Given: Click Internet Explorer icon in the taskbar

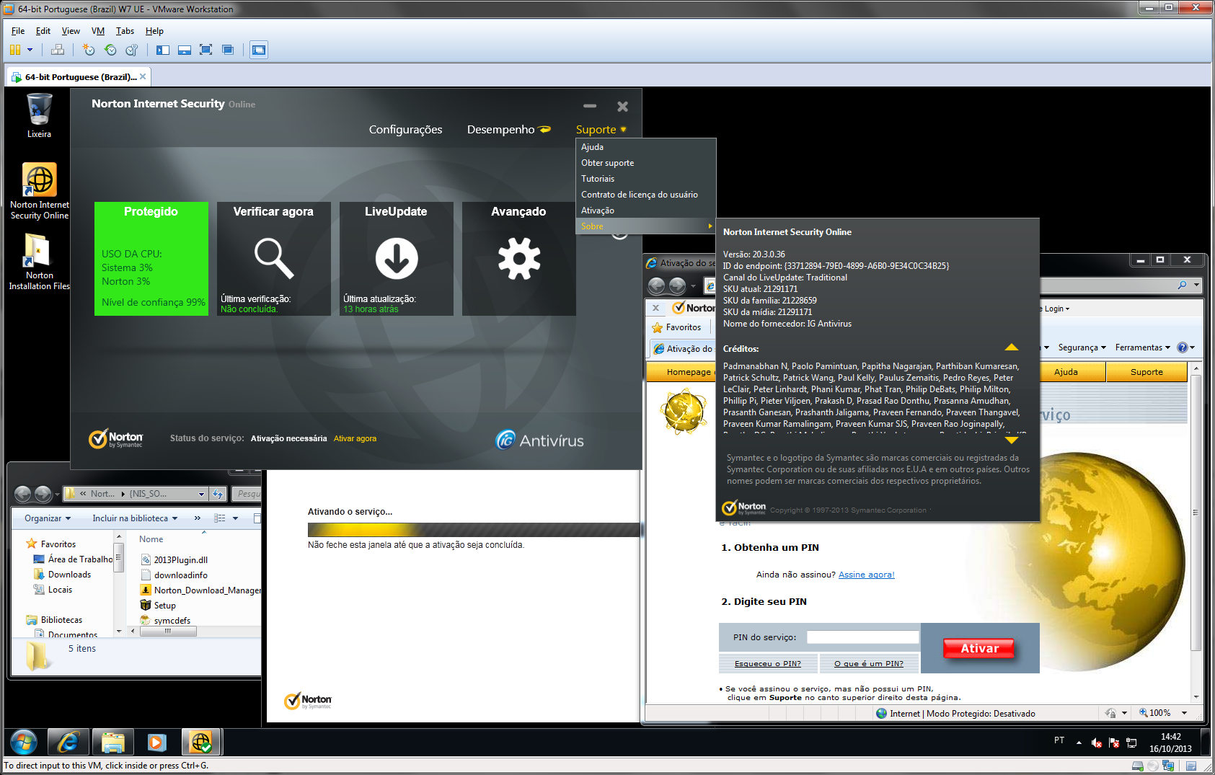Looking at the screenshot, I should [68, 742].
